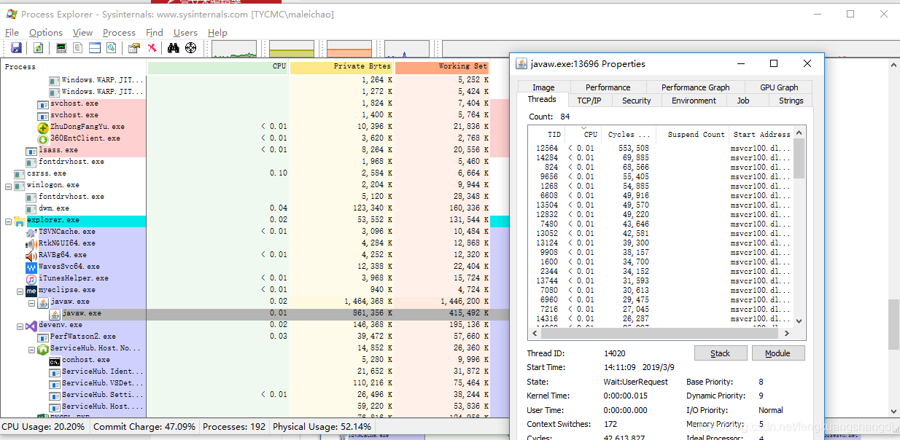Sort the main list by the Working Set column

point(442,66)
